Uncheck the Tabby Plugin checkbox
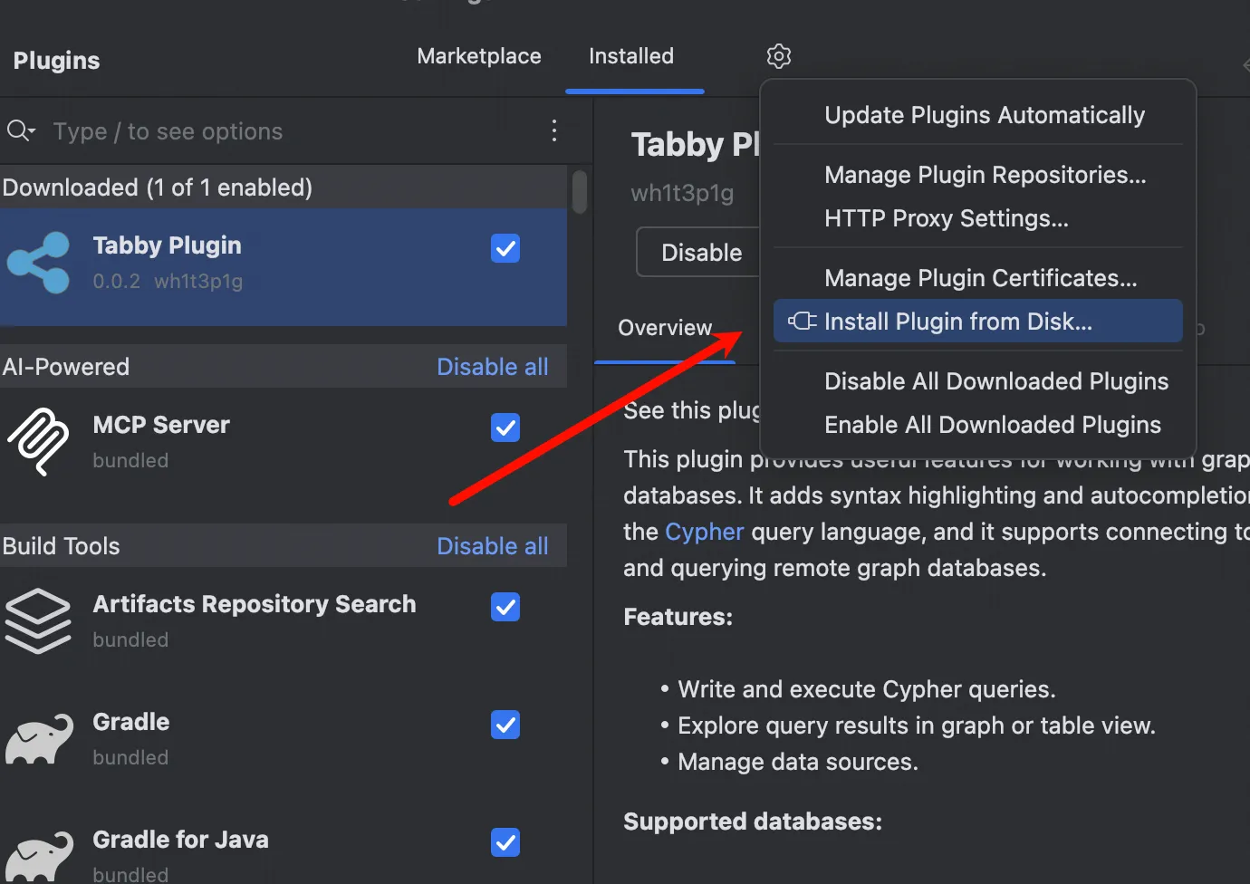Viewport: 1250px width, 884px height. tap(505, 248)
